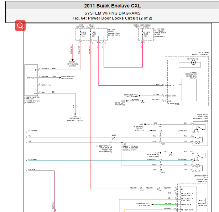Viewport: 219px width, 212px height.
Task: Click the 'SERIAL DATA' label in receiver box
Action: [x=32, y=78]
